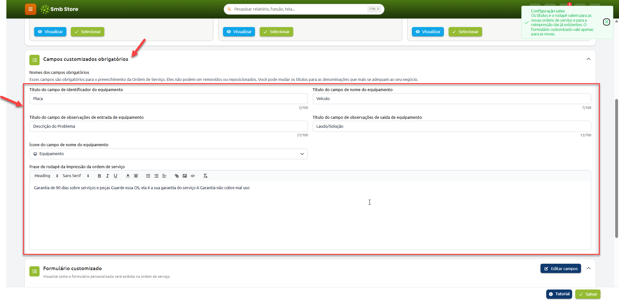
Task: Open the Heading style dropdown
Action: point(46,176)
